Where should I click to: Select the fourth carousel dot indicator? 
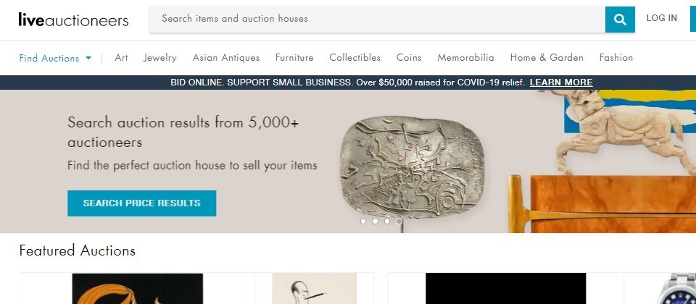tap(399, 221)
